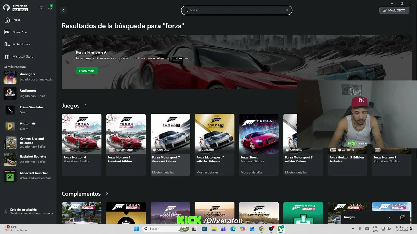Open Forza Horizon 6 Standard Edition cover
Viewport: 417px width, 234px height.
126,134
